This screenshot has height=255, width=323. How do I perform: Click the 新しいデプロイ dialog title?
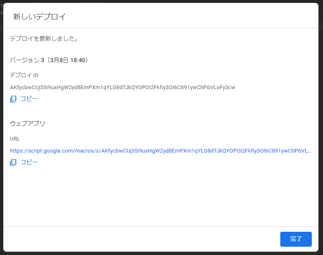pos(39,17)
